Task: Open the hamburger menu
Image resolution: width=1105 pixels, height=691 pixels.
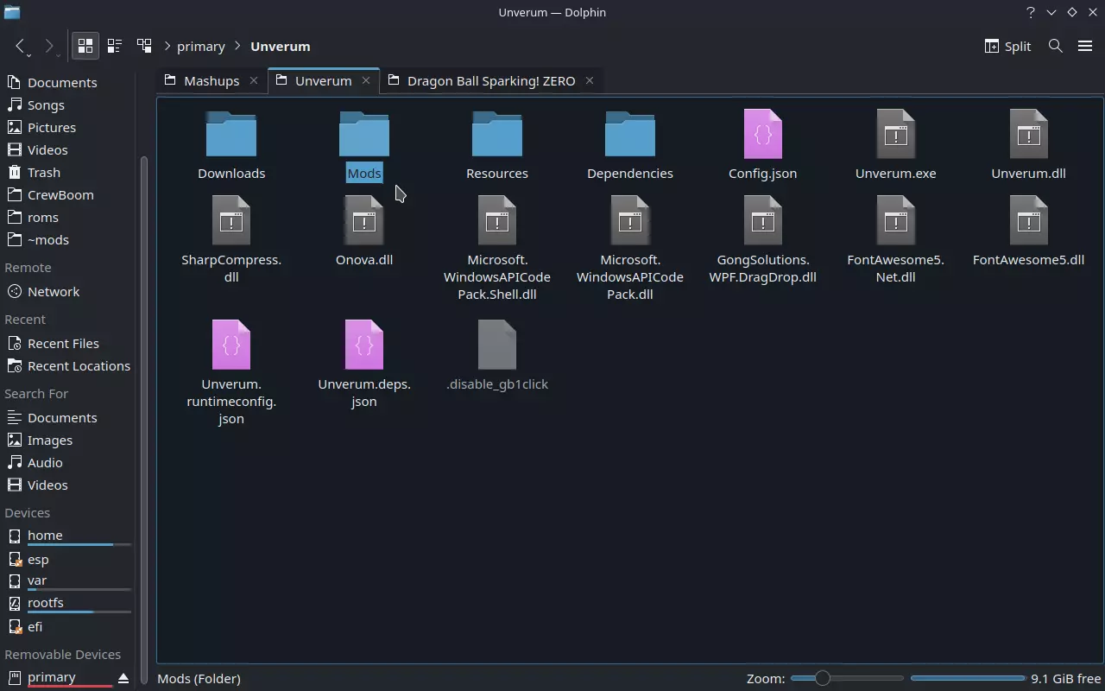Action: [1085, 46]
